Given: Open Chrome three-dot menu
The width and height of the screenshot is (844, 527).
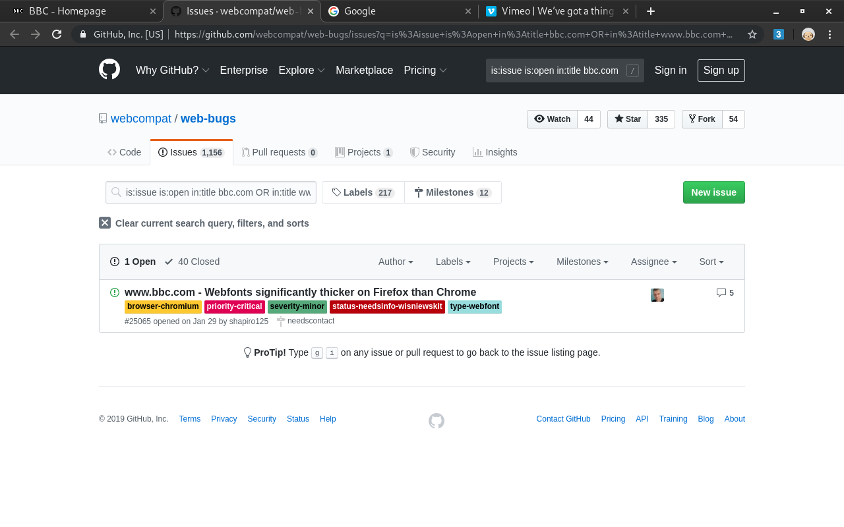Looking at the screenshot, I should pos(829,34).
